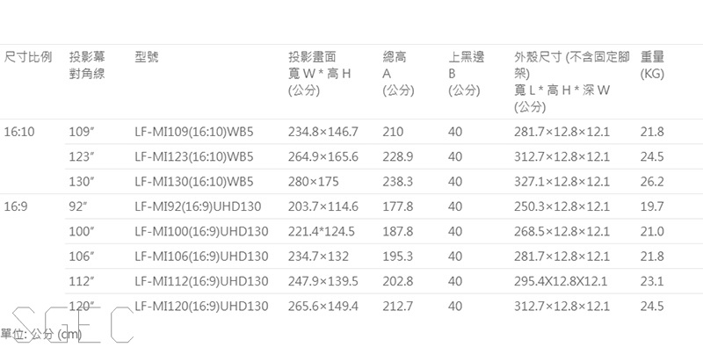This screenshot has height=347, width=703.
Task: Select model LF-MI120(16:9)UHD130 cell
Action: (201, 307)
